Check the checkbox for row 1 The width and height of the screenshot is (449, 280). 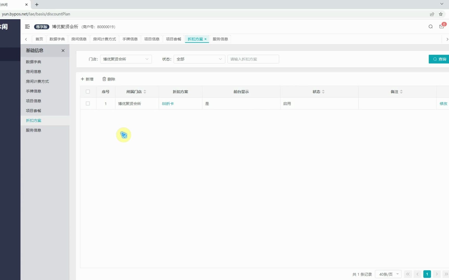click(88, 103)
